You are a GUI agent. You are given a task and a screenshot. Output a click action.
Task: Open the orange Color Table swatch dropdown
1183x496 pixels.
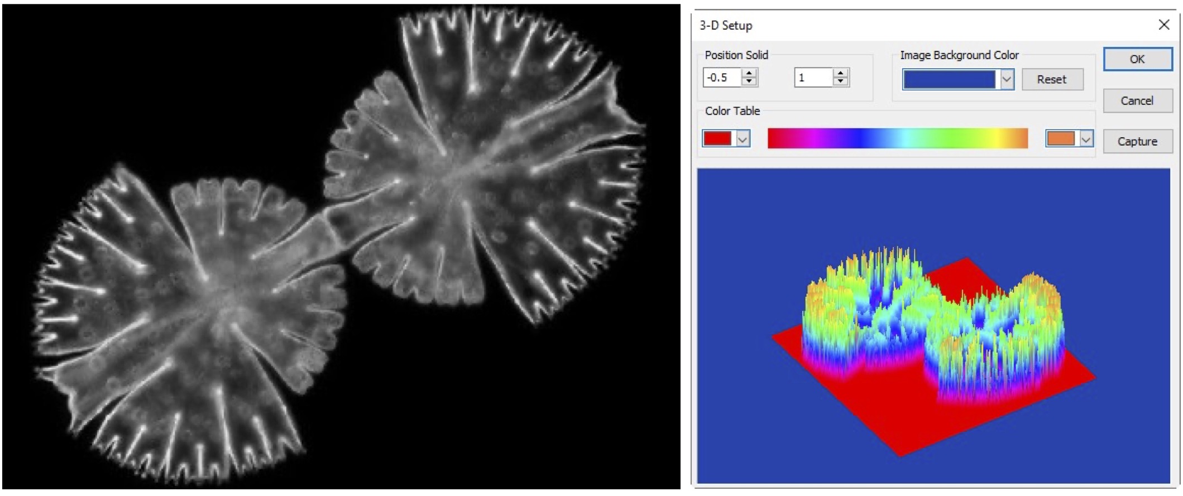tap(1086, 138)
